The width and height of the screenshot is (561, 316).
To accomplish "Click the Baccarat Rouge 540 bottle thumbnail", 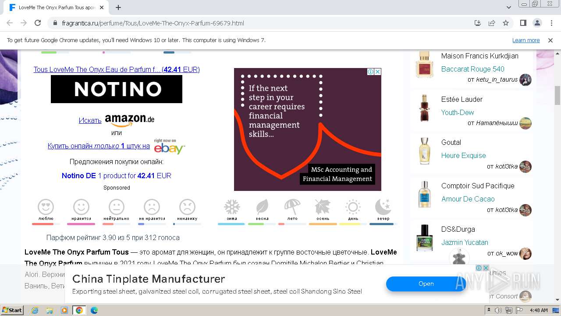I will click(x=424, y=65).
